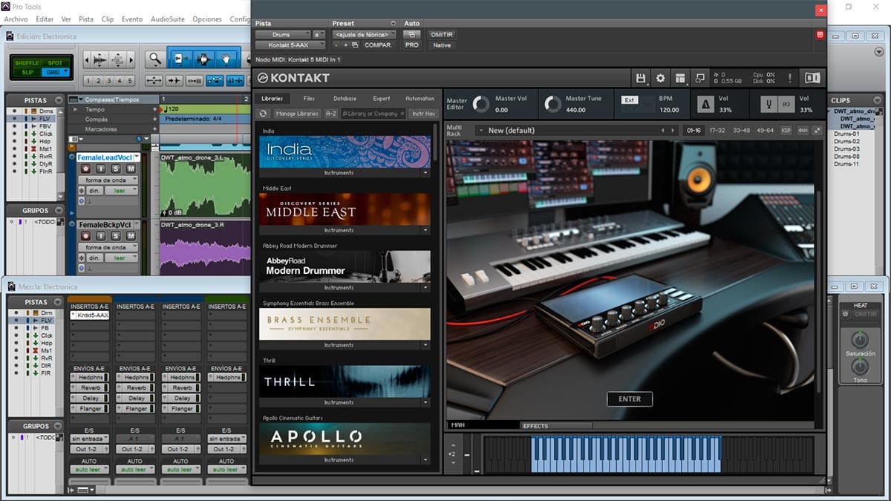This screenshot has height=501, width=891.
Task: Open the Middle East library Instruments dropdown
Action: tap(426, 230)
